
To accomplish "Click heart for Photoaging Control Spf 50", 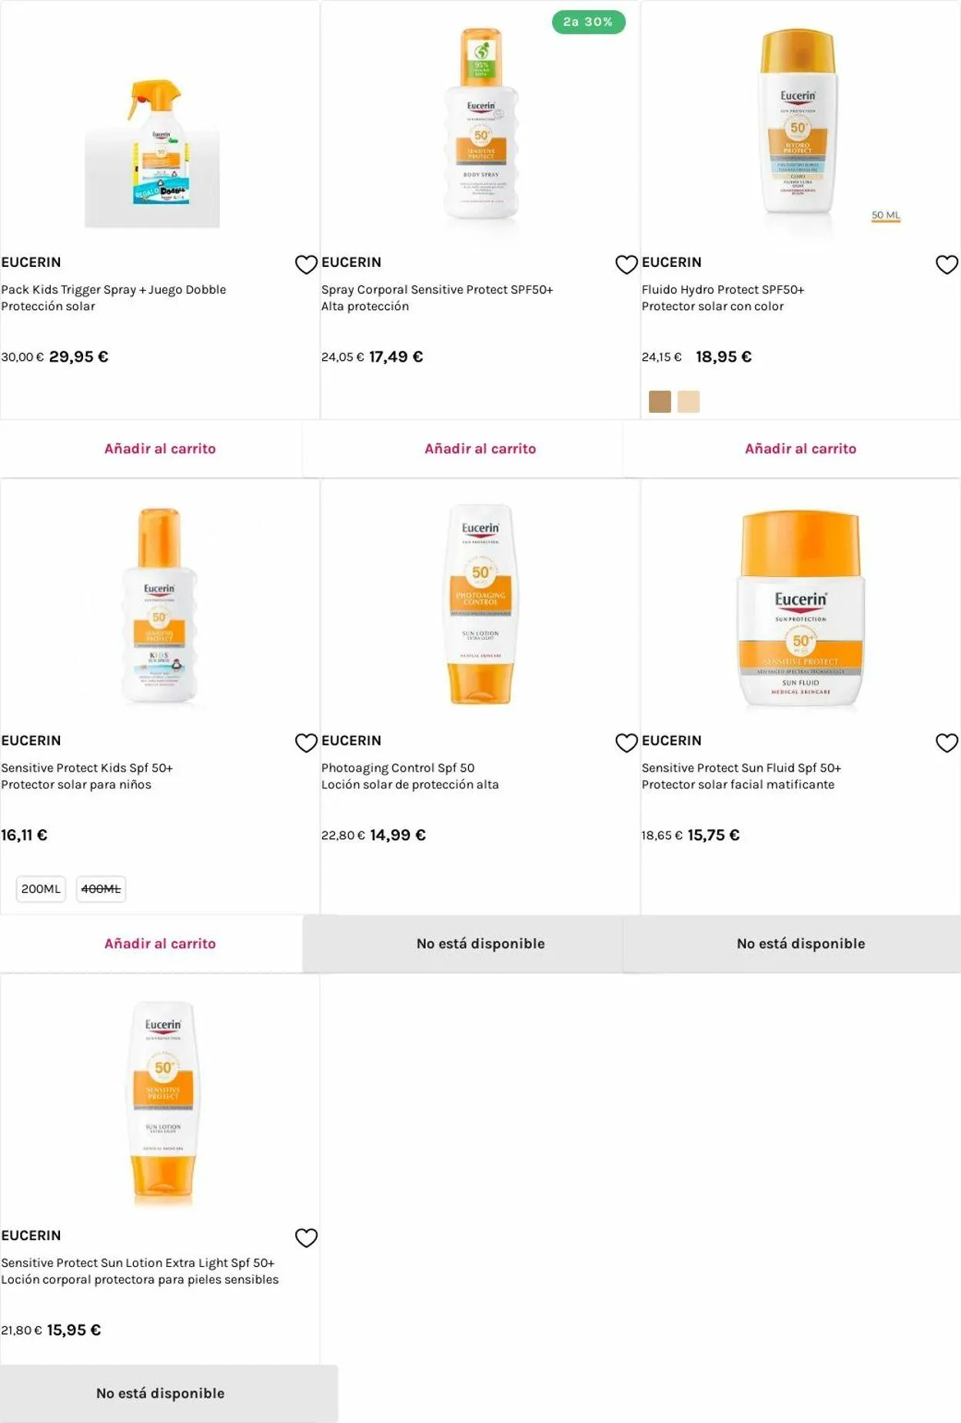I will (x=627, y=742).
